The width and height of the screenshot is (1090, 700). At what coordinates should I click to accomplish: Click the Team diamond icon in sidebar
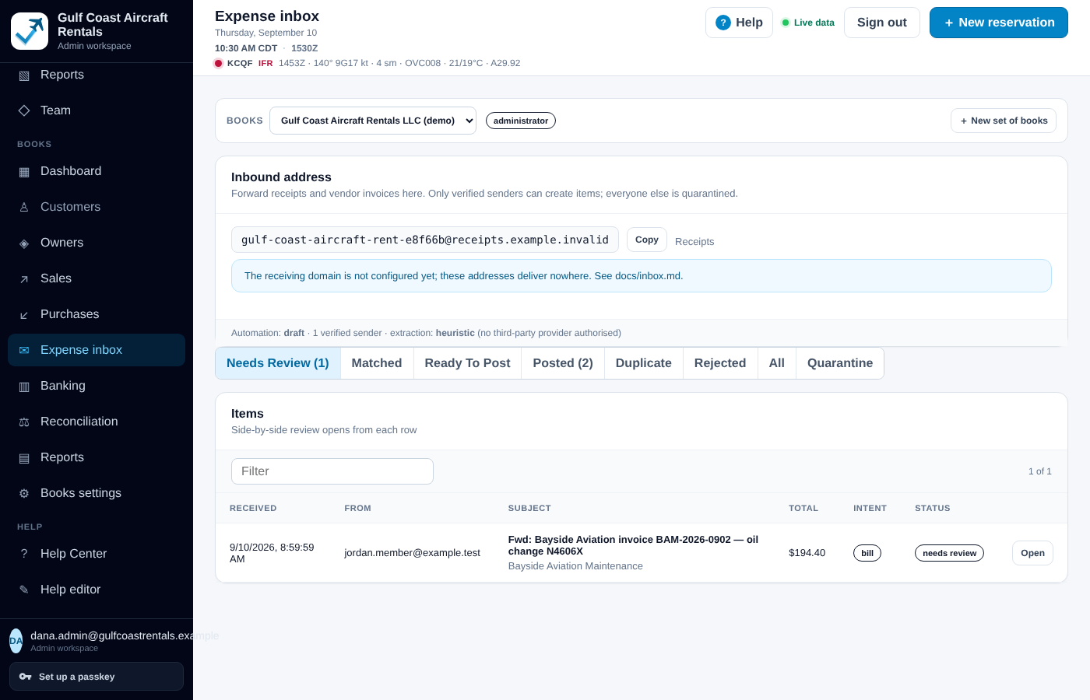[x=24, y=110]
